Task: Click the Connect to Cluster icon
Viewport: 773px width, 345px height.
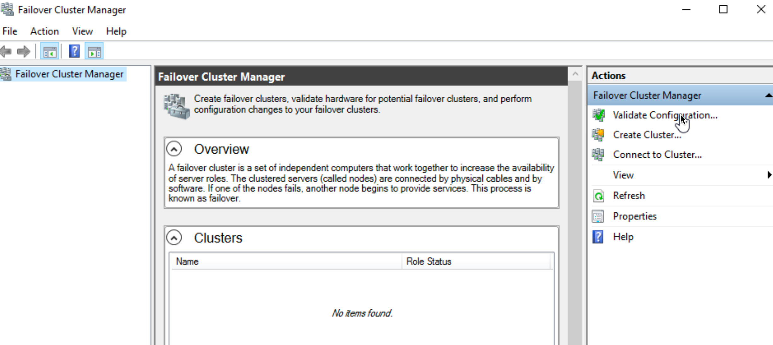Action: (598, 155)
